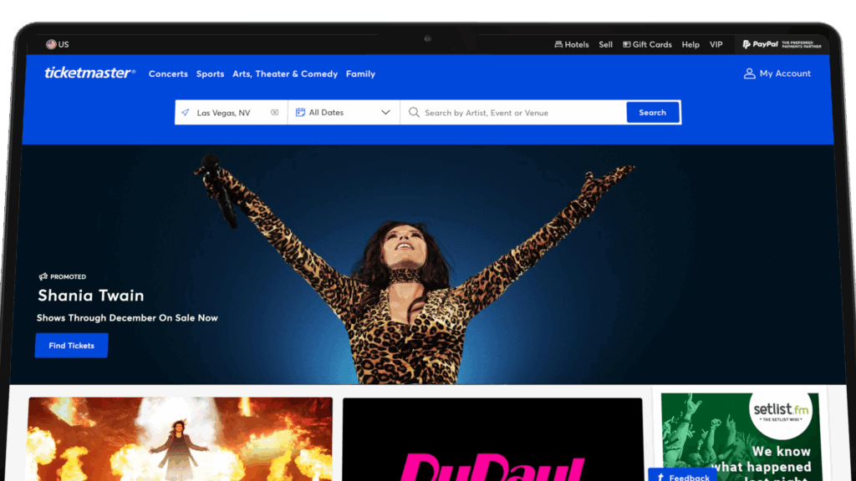Click "Shows Through December On Sale Now" text

coord(127,318)
